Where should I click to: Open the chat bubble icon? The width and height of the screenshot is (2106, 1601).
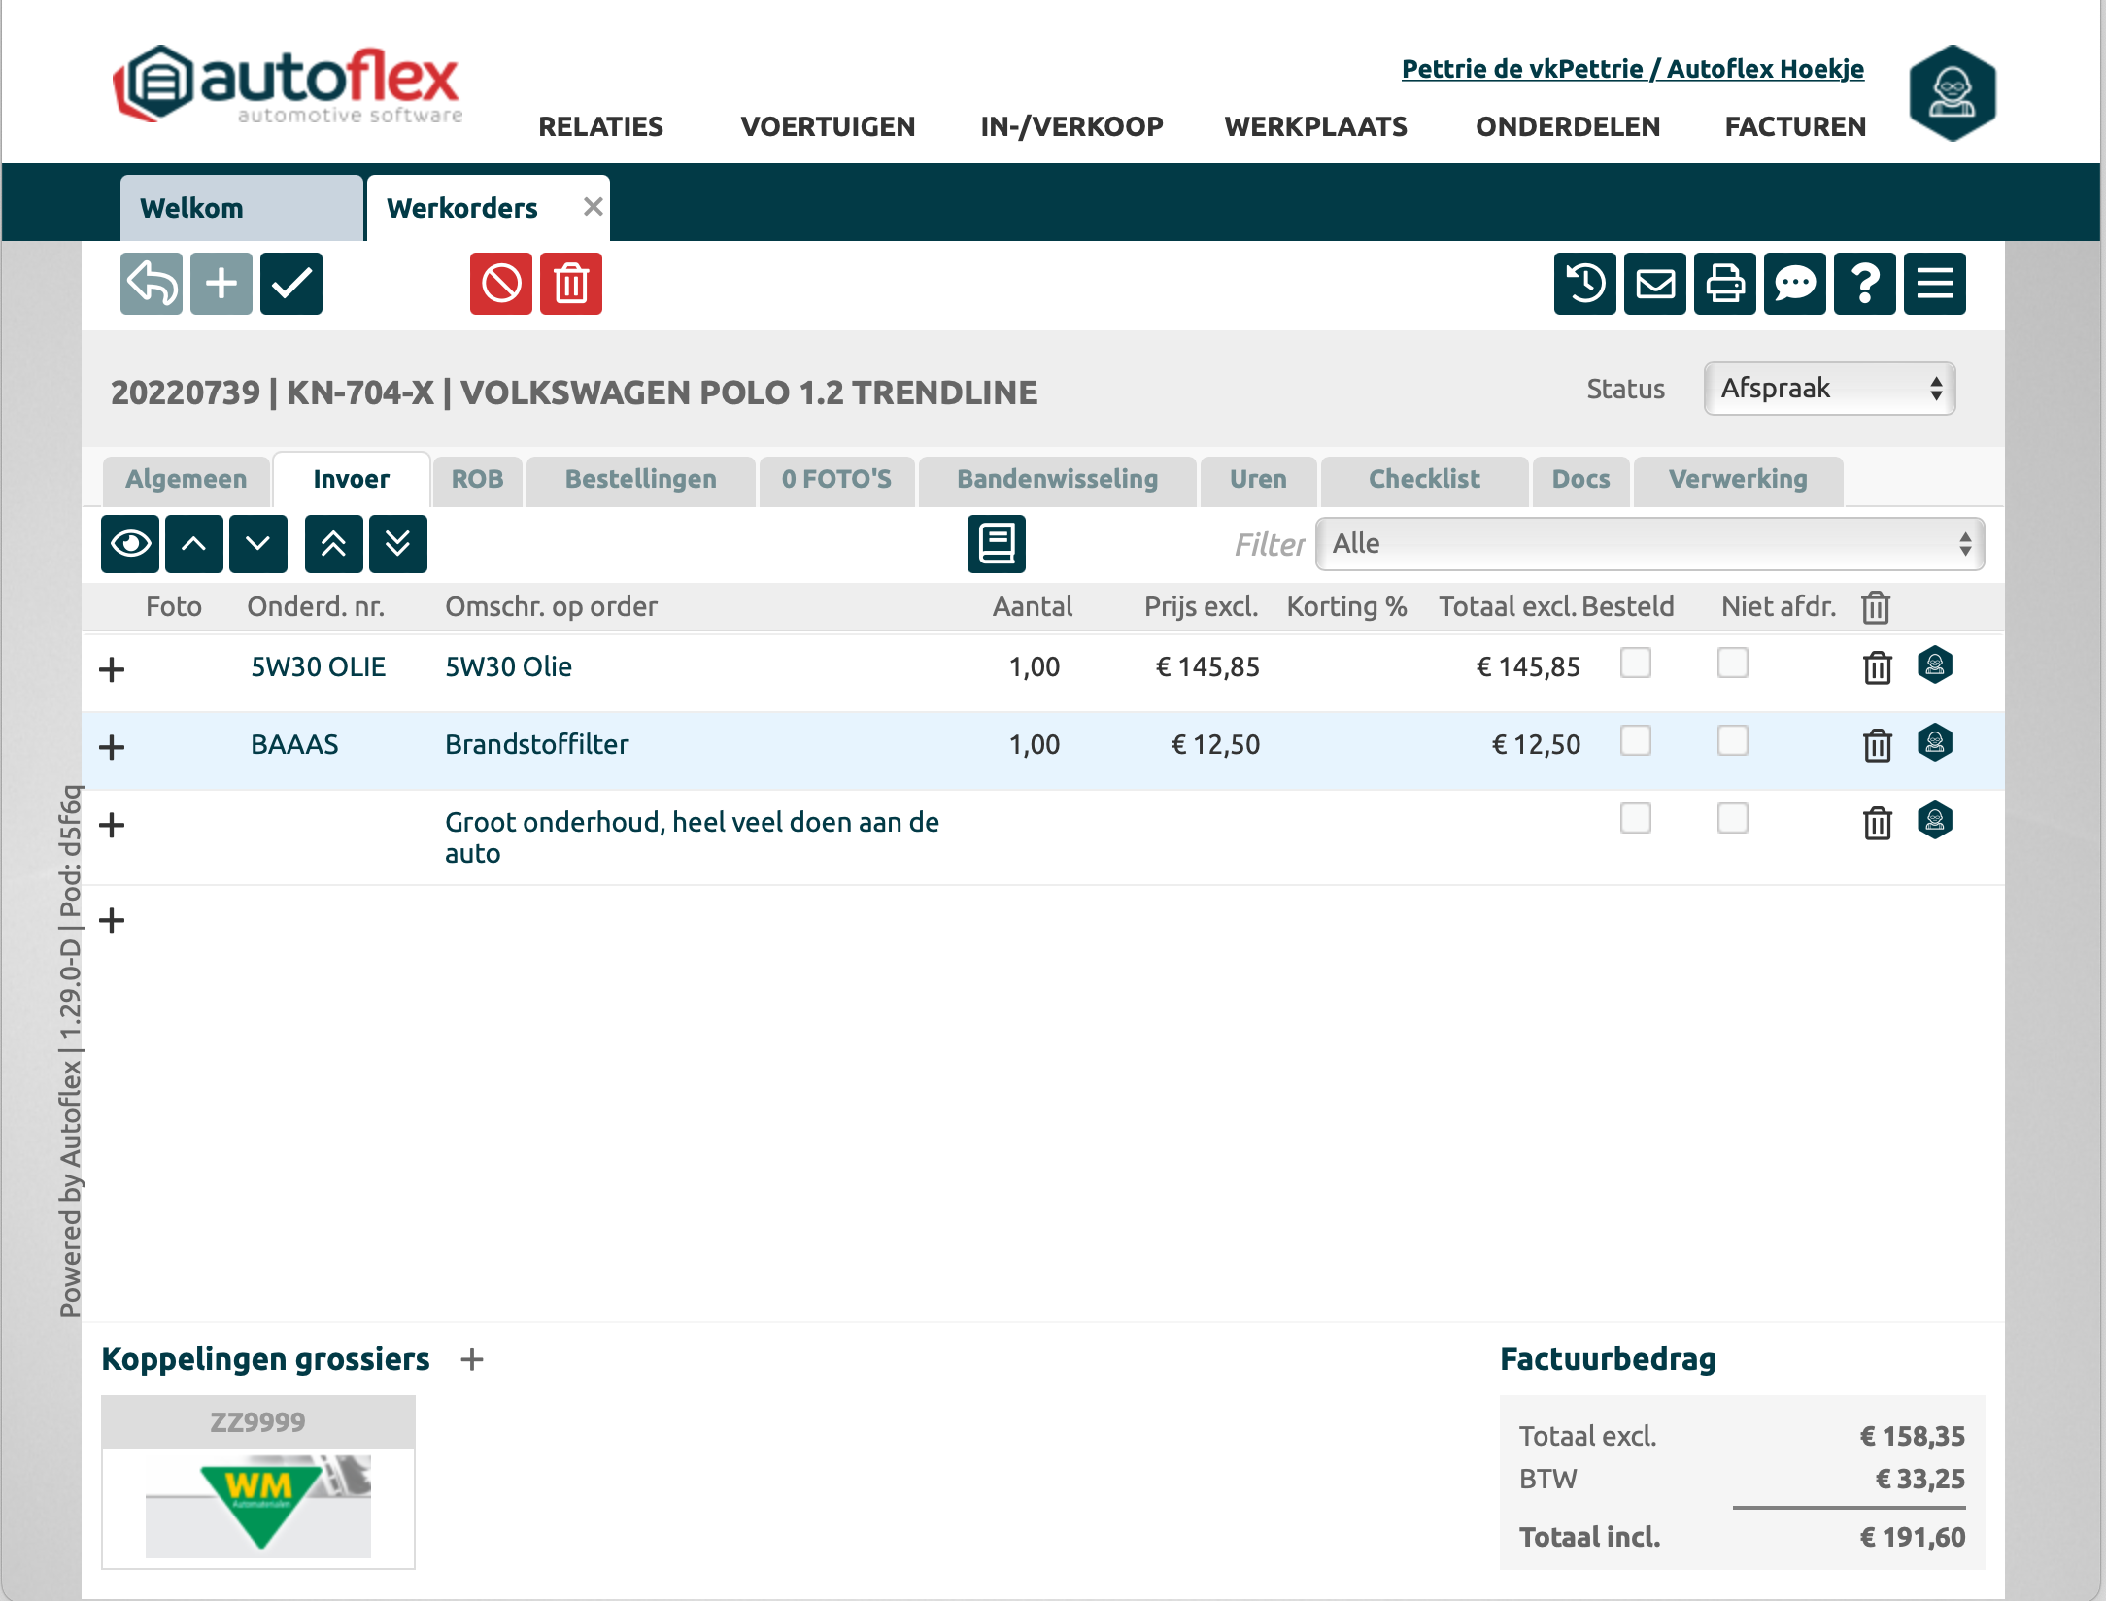coord(1794,284)
